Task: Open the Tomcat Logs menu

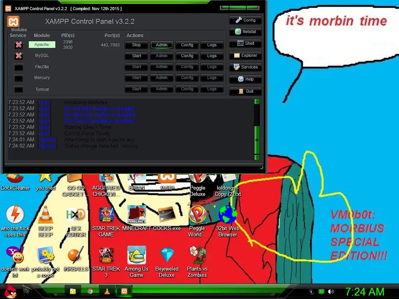Action: pos(212,89)
